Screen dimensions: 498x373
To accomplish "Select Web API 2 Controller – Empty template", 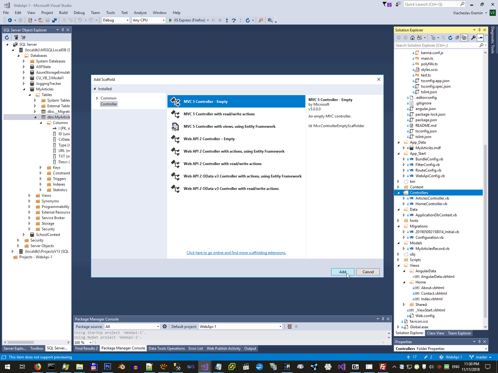I will click(x=236, y=139).
